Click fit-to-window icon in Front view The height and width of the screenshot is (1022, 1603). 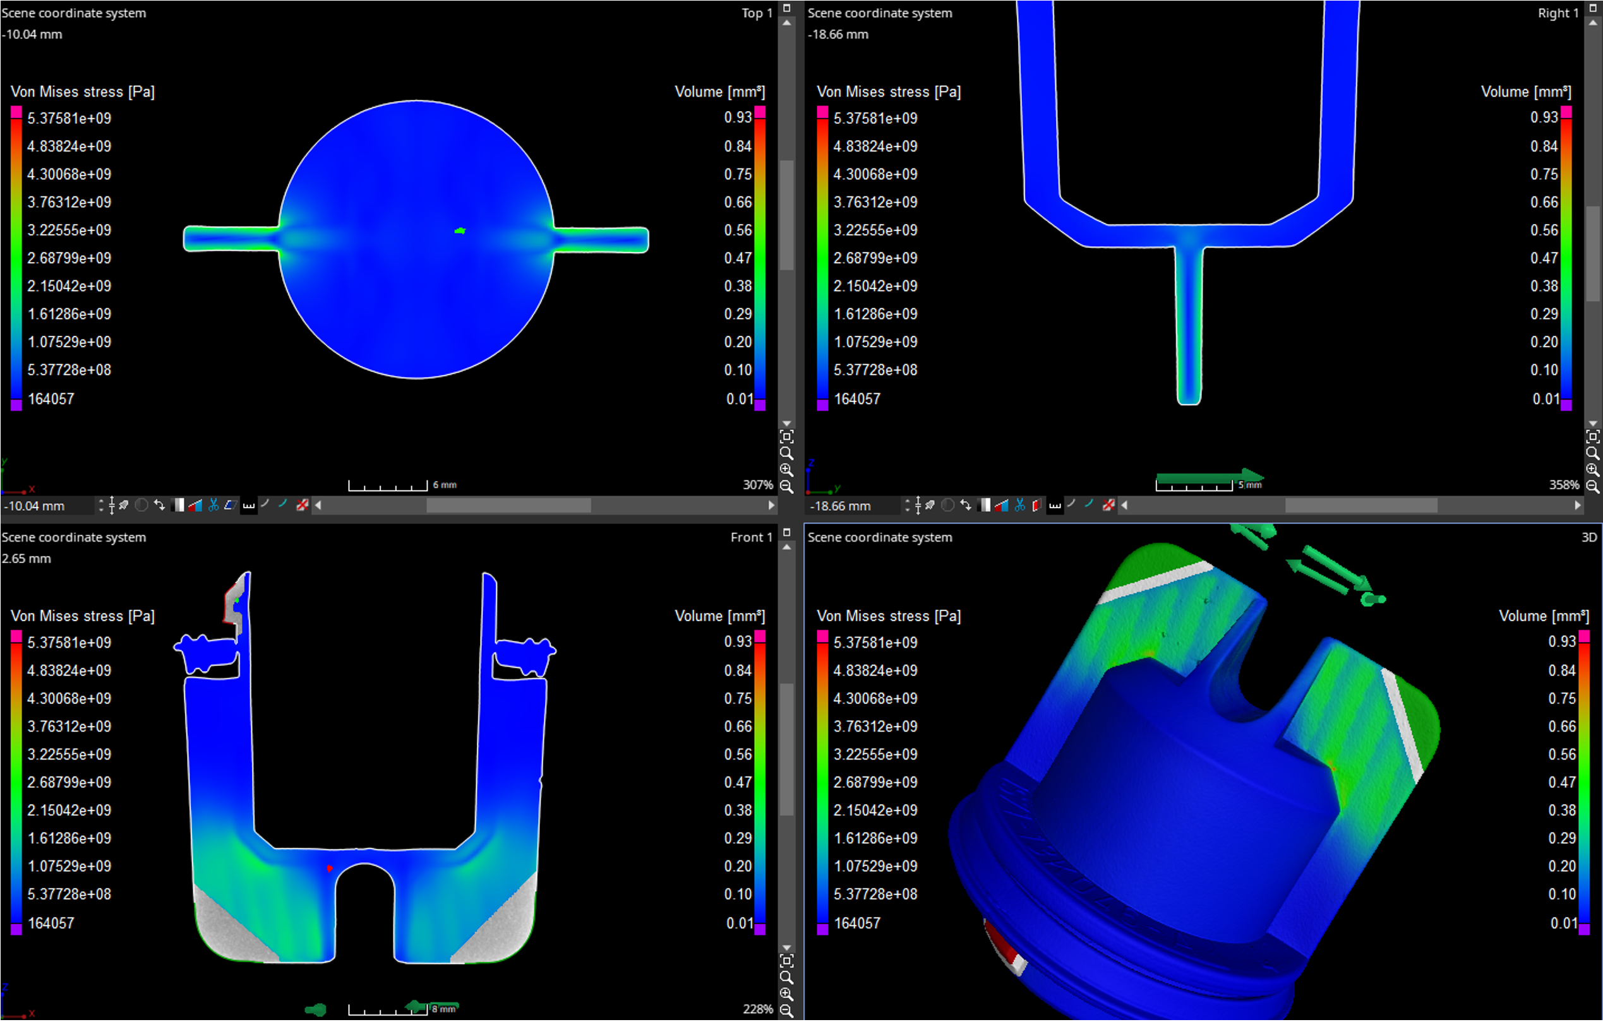click(x=787, y=961)
